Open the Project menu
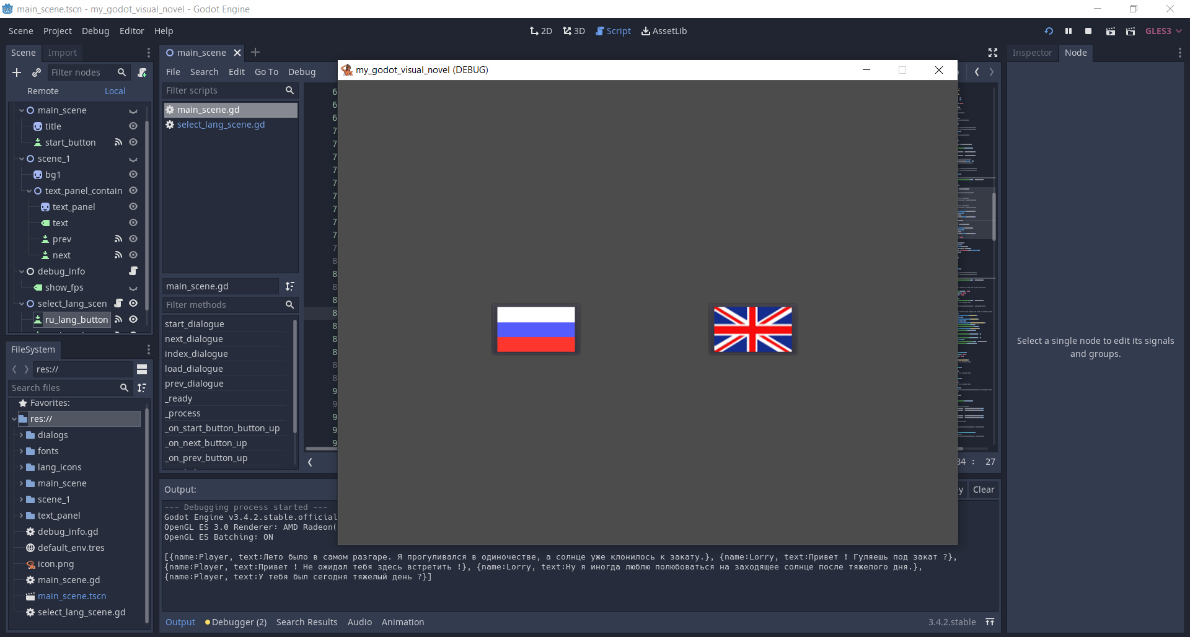The height and width of the screenshot is (637, 1190). pos(58,31)
